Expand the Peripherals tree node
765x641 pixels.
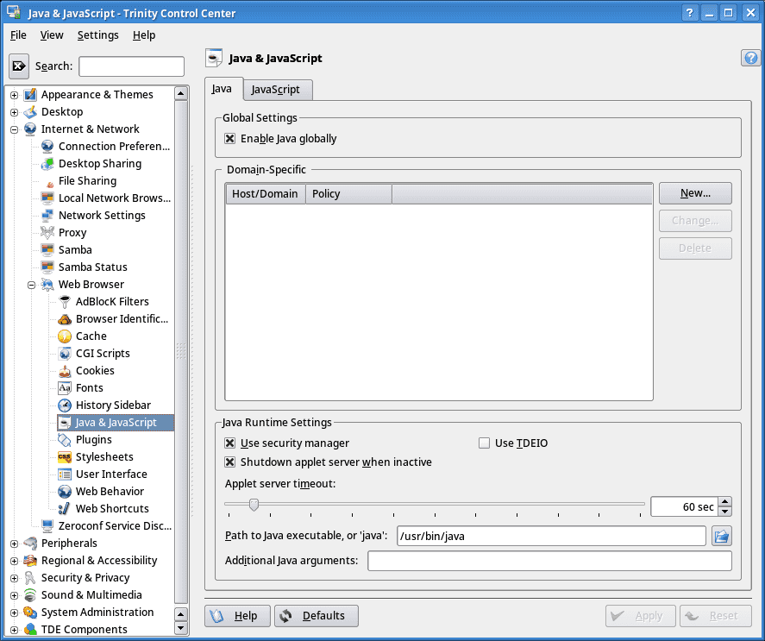(x=14, y=544)
